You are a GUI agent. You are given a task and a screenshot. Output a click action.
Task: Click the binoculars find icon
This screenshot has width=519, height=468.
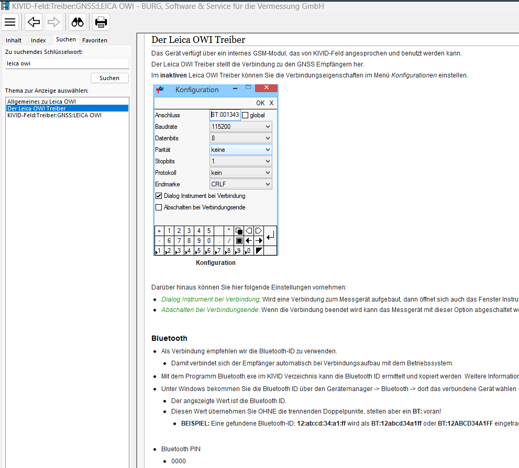78,22
